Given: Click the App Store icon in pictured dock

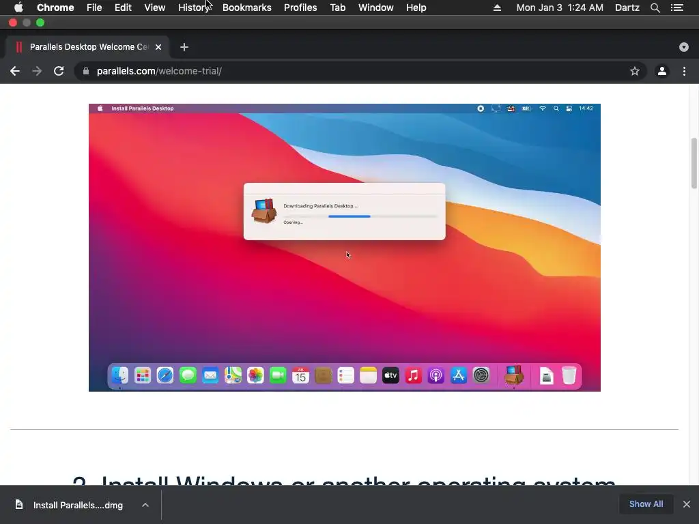Looking at the screenshot, I should coord(458,376).
